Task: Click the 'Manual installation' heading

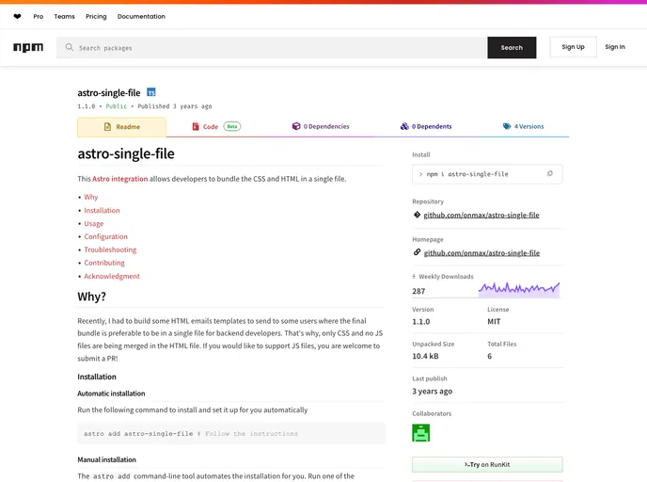Action: point(106,459)
